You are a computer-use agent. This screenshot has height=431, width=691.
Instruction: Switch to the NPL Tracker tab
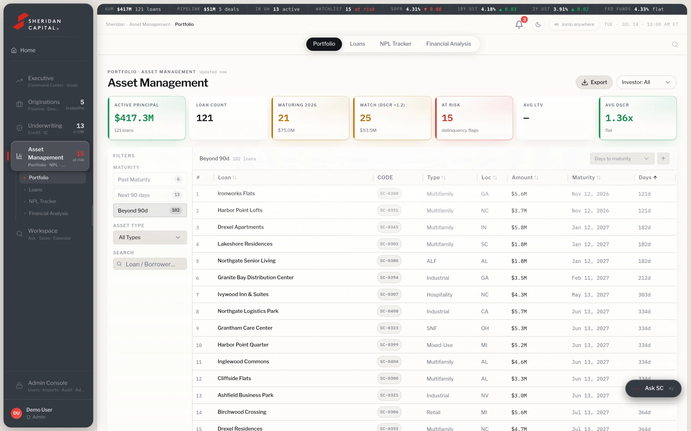[x=395, y=44]
